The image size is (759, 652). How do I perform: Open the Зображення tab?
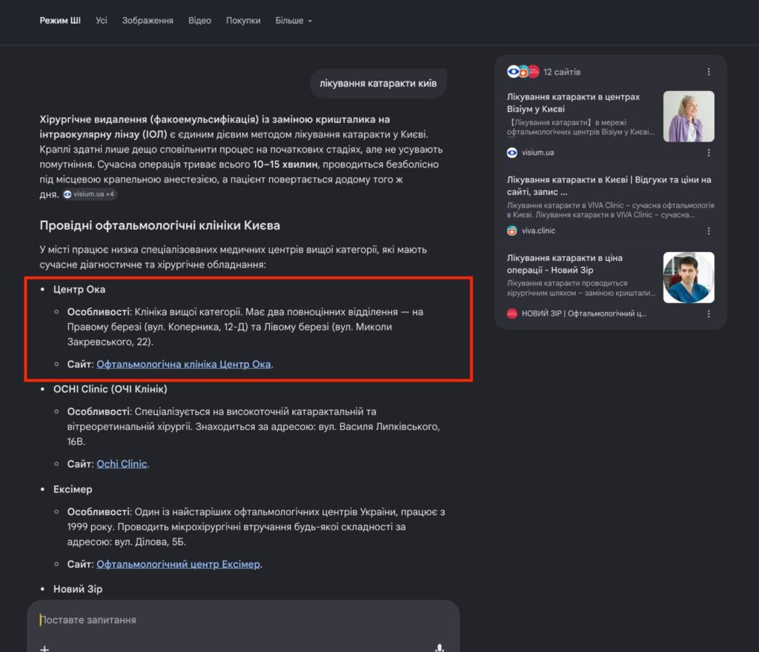pos(148,20)
